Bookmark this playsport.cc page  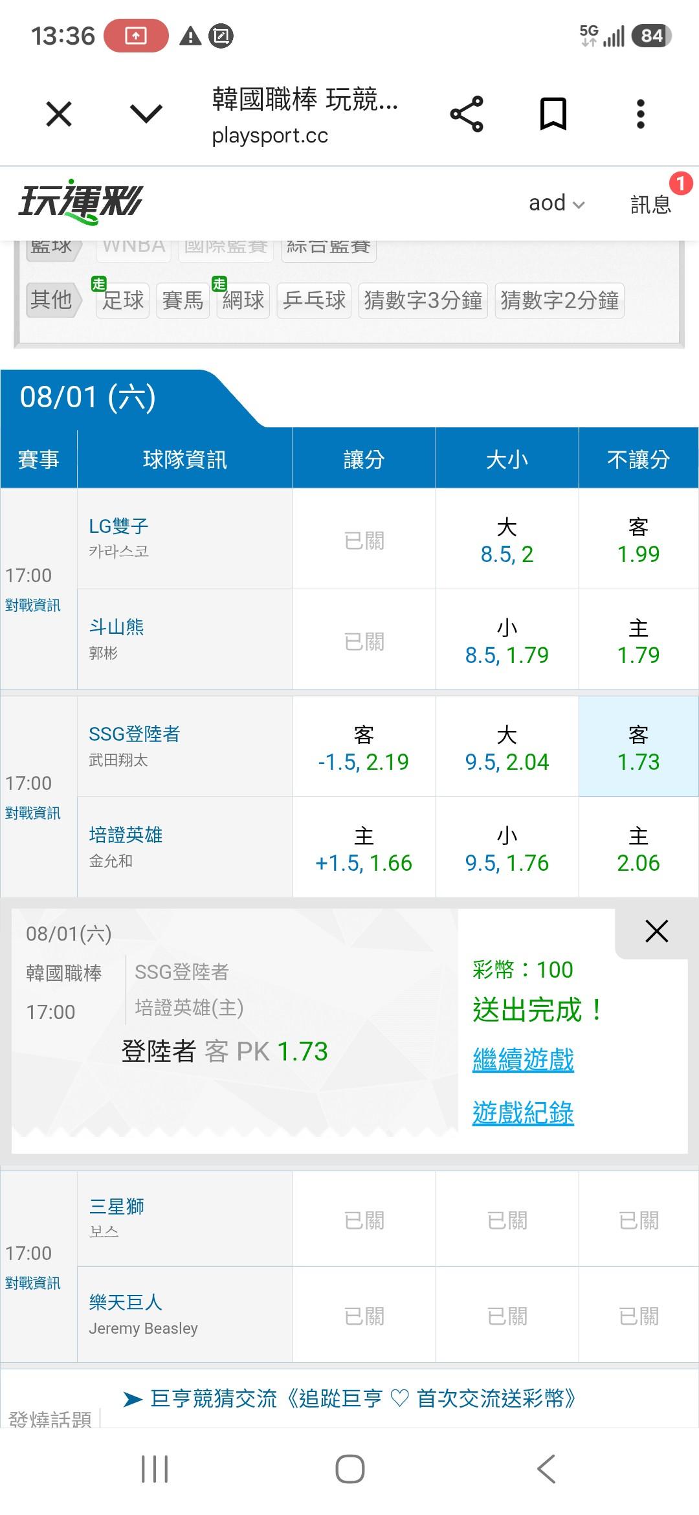click(553, 115)
